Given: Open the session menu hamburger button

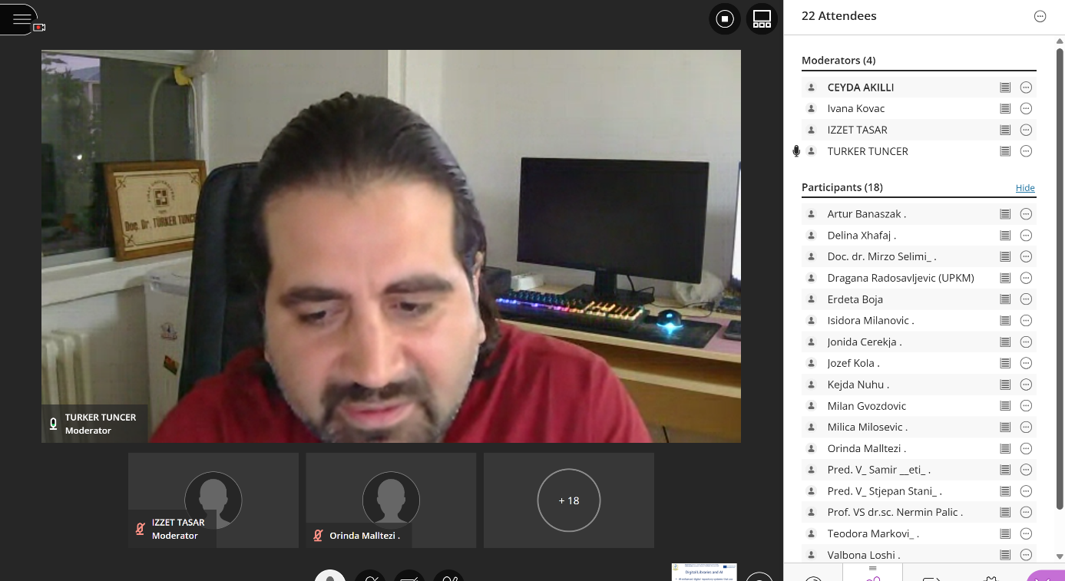Looking at the screenshot, I should coord(21,19).
